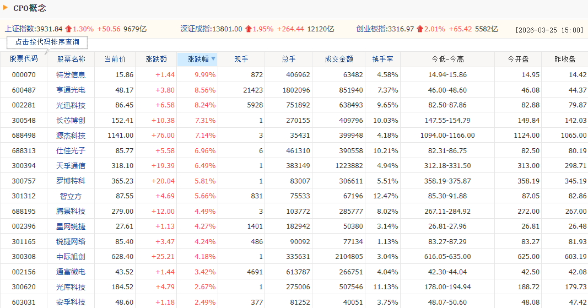This screenshot has height=308, width=588.
Task: Sort by 今开盘 column header
Action: point(518,59)
